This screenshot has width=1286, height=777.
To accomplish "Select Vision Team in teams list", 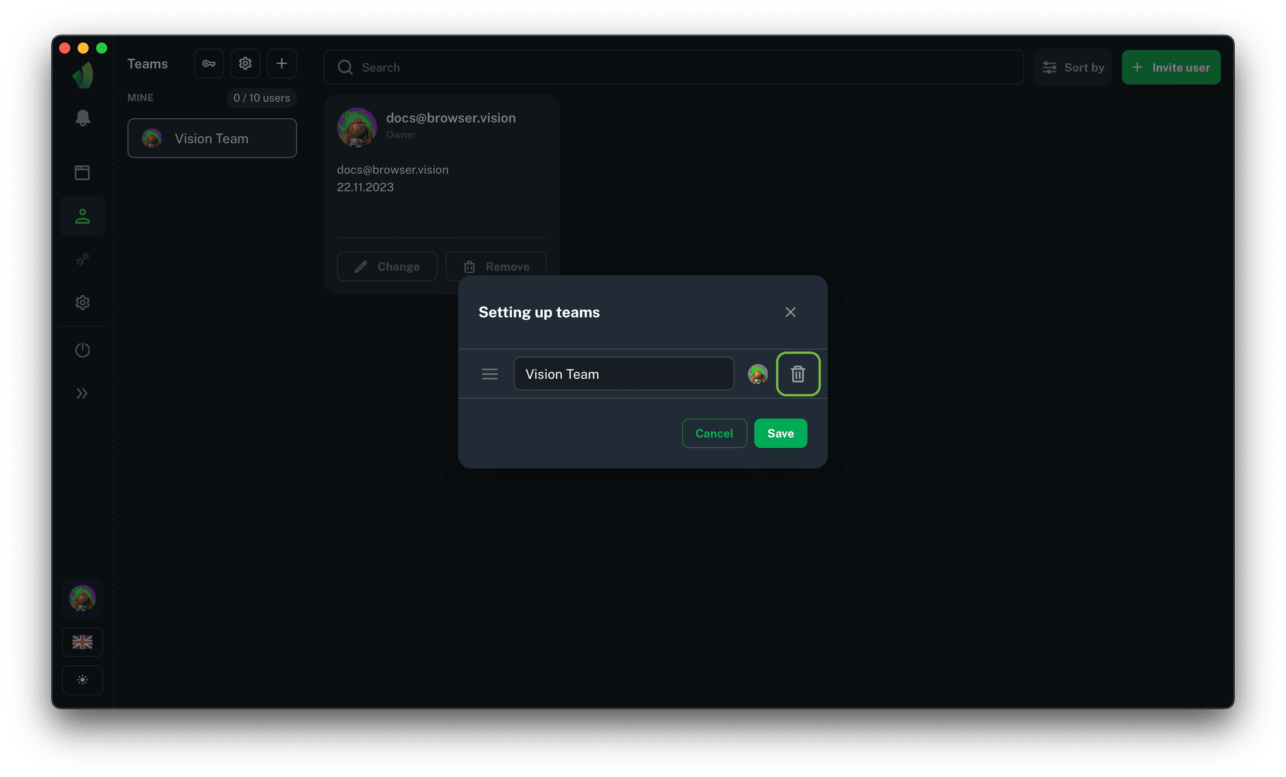I will pyautogui.click(x=212, y=138).
